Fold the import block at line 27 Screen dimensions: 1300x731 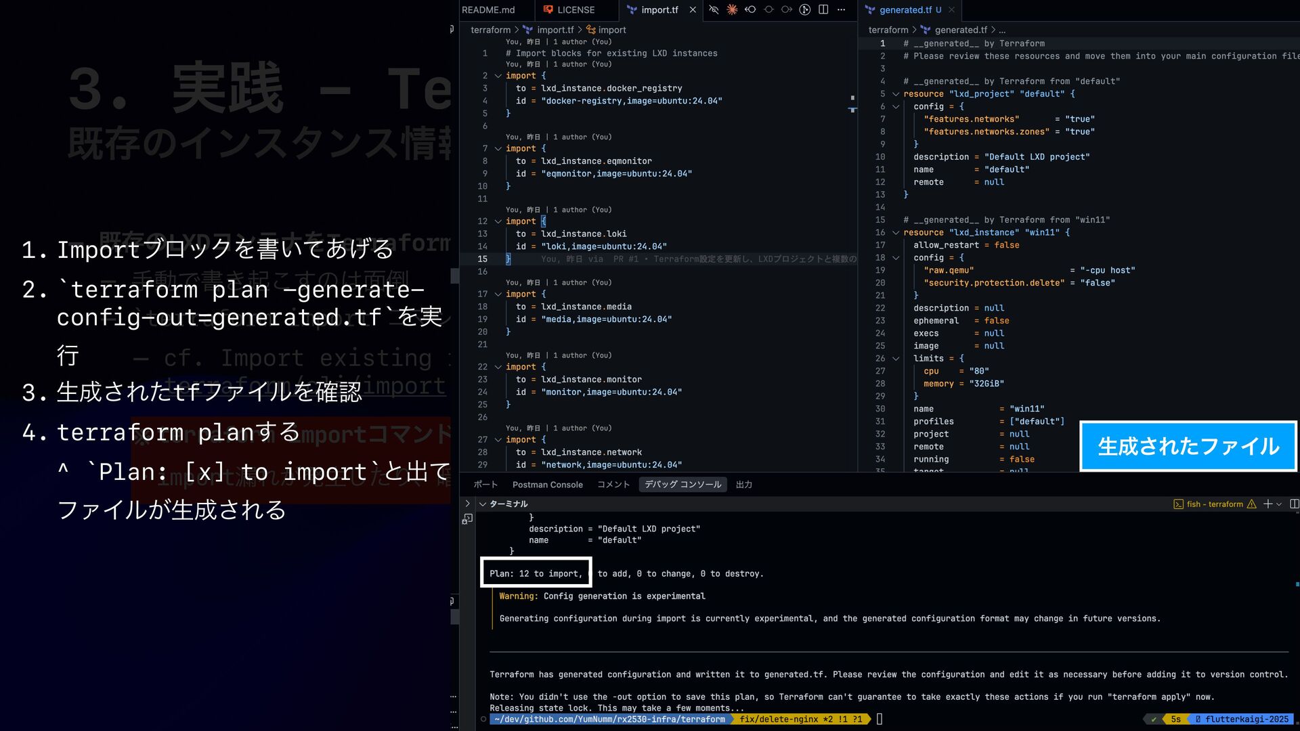point(498,439)
